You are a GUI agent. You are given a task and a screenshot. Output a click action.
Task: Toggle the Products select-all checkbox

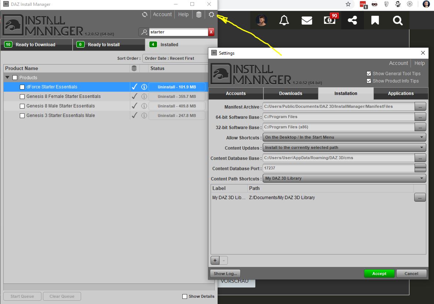pyautogui.click(x=15, y=78)
